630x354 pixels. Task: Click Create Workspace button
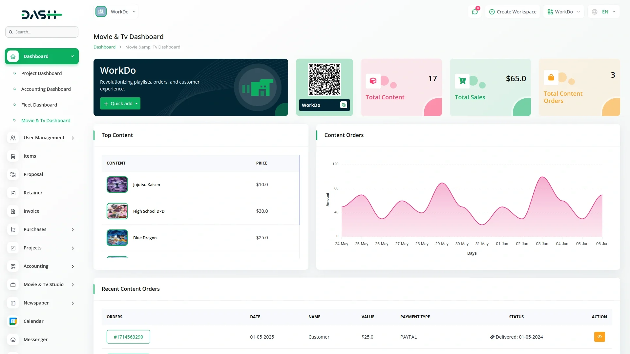pos(513,12)
